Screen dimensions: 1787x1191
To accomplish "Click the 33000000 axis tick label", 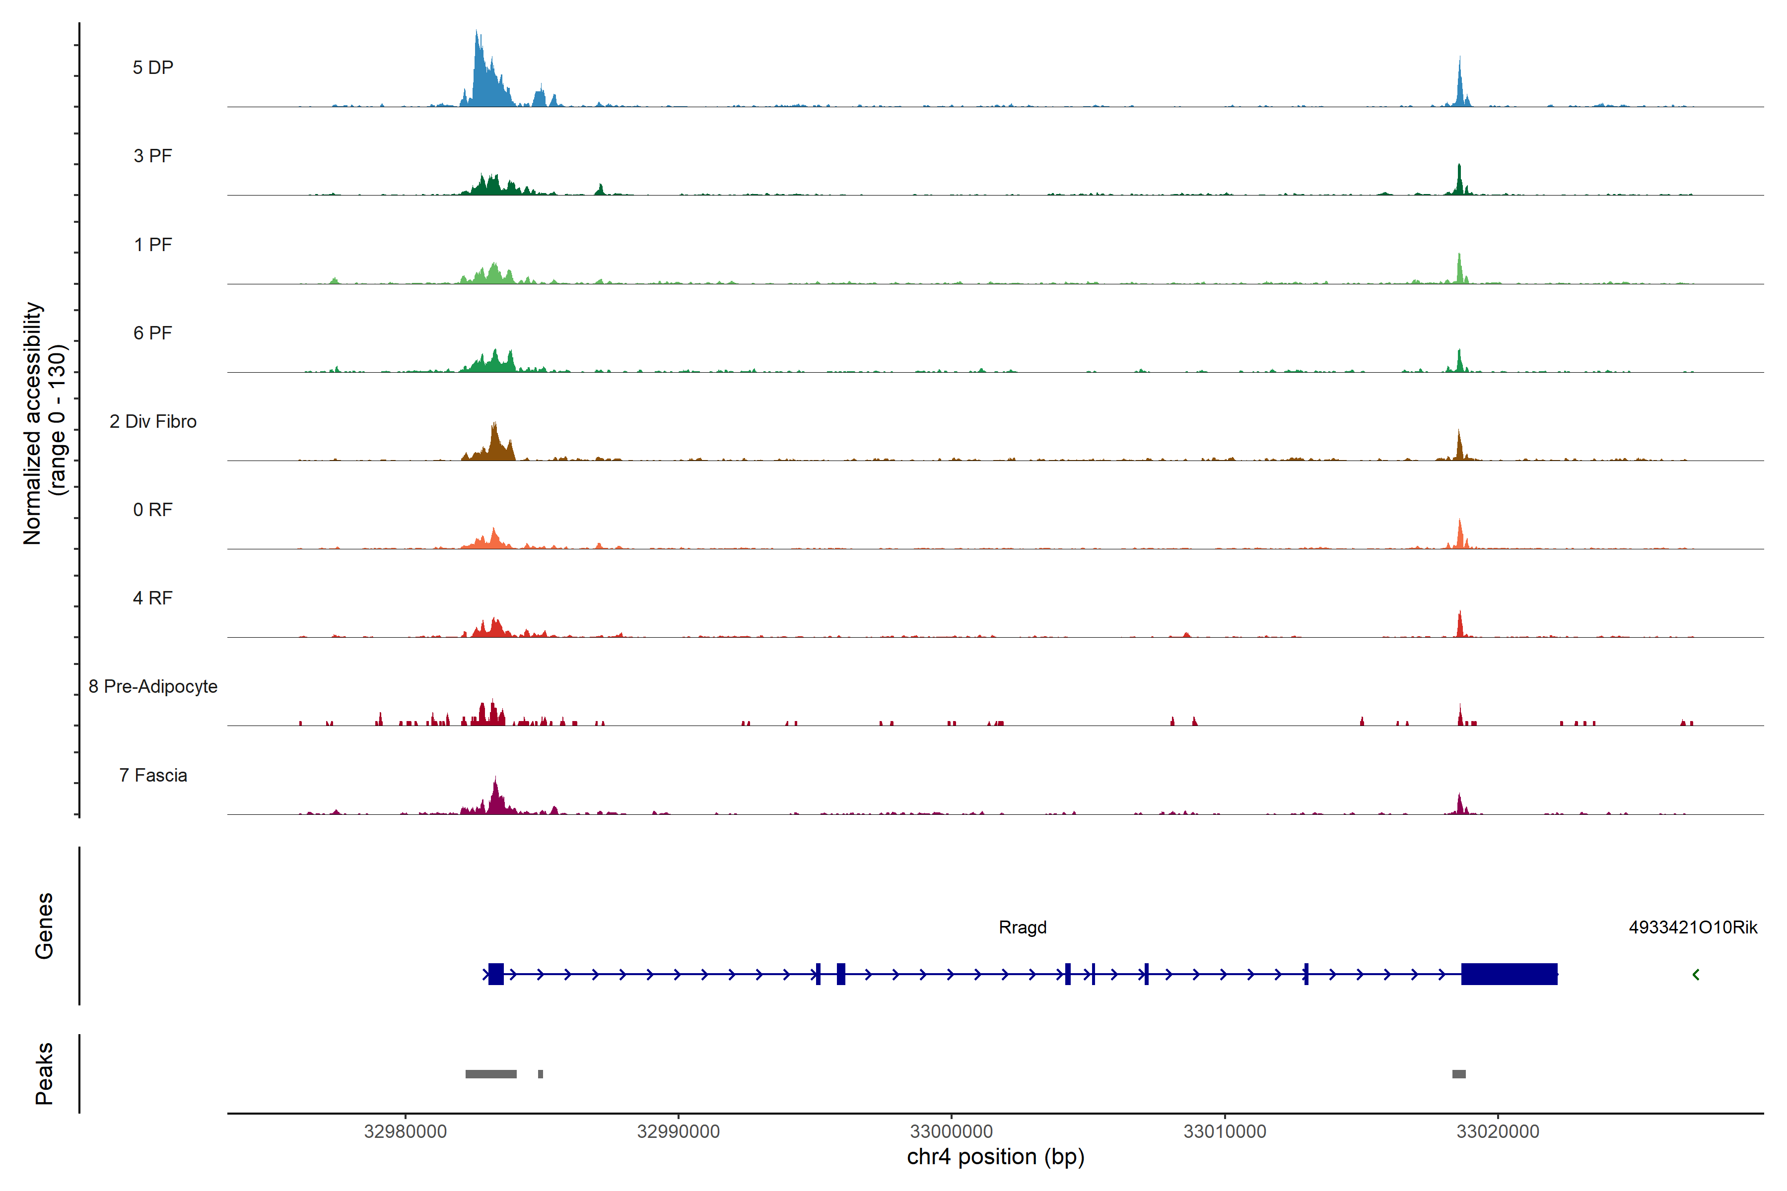I will click(951, 1132).
